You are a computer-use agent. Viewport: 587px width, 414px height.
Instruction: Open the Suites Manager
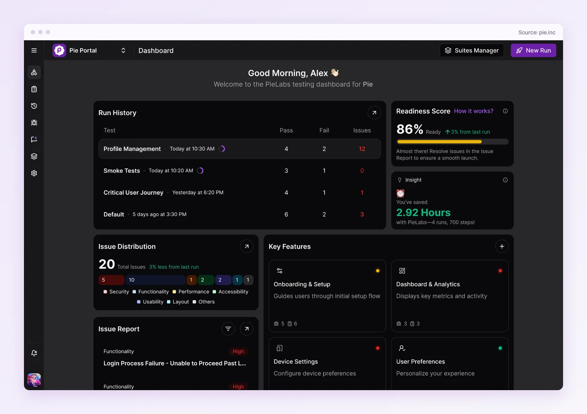(x=472, y=50)
